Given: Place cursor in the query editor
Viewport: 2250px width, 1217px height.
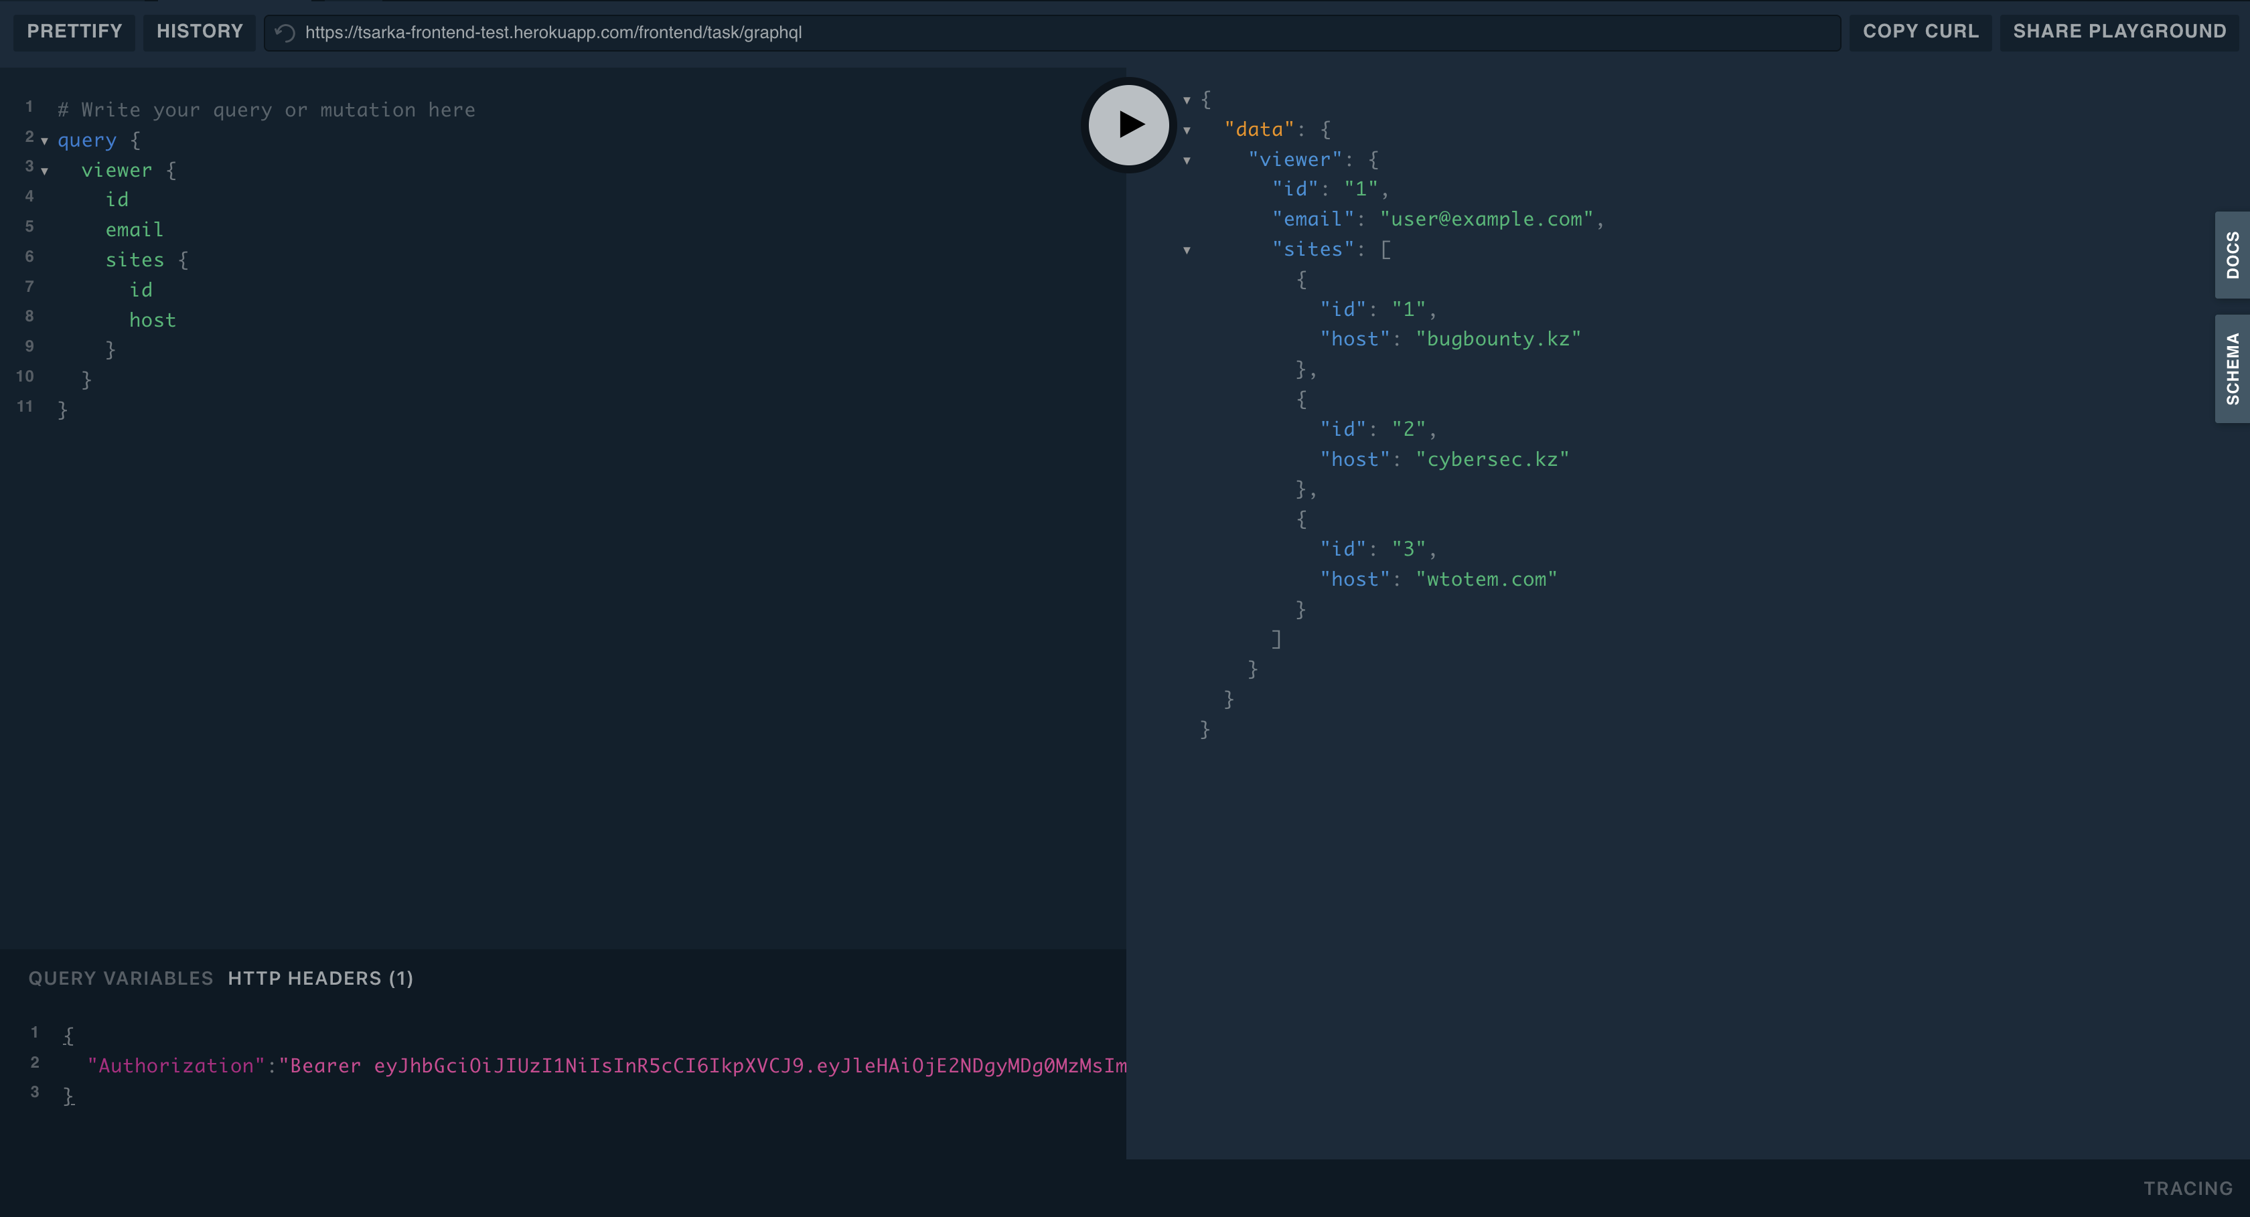Looking at the screenshot, I should point(350,262).
